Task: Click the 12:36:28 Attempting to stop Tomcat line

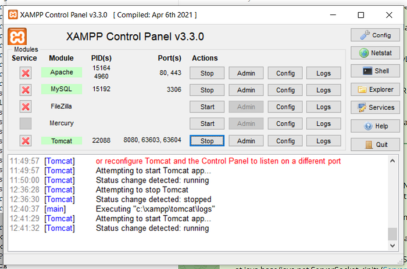Action: tap(99, 190)
